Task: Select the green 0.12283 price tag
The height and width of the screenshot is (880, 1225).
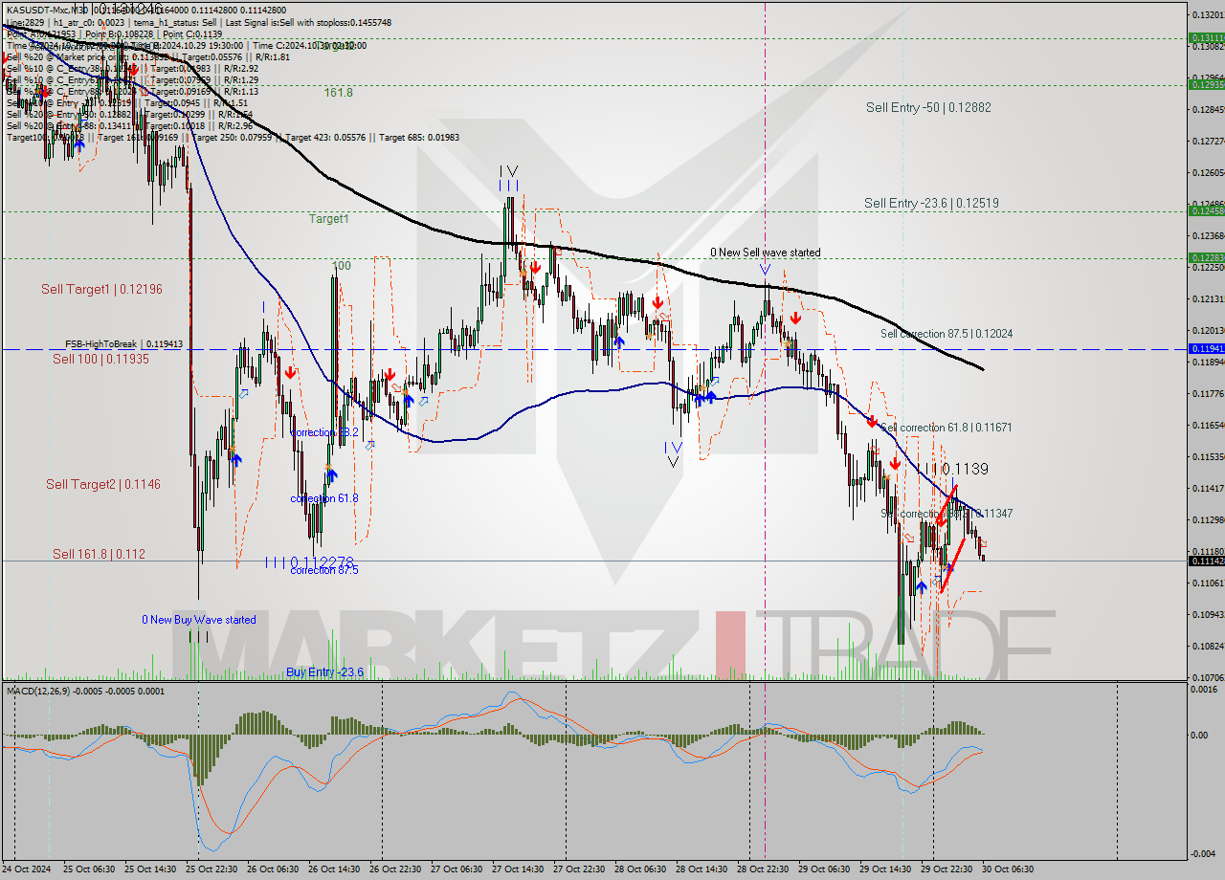Action: [1206, 257]
